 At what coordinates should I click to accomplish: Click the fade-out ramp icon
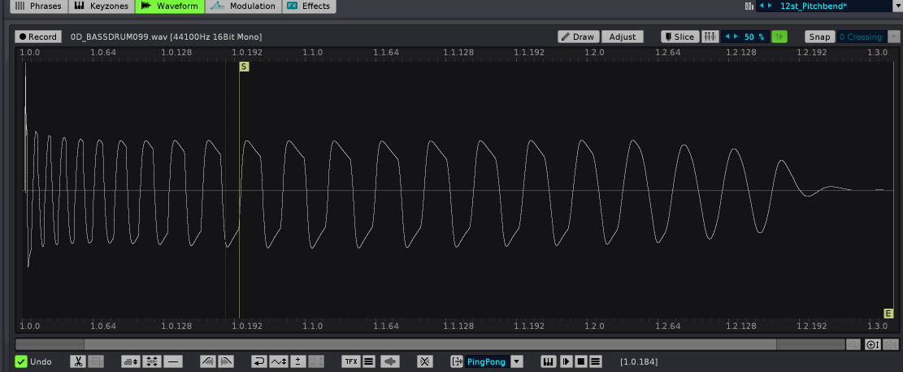tap(227, 361)
